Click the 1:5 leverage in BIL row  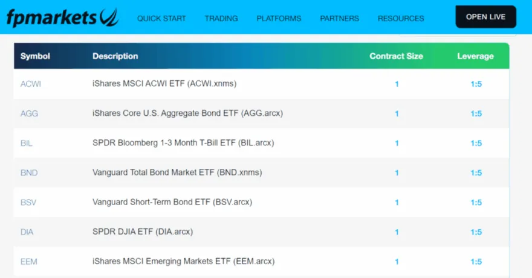click(476, 144)
